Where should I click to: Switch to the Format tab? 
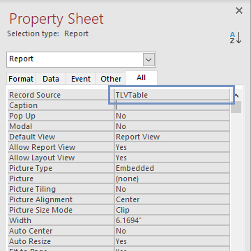pyautogui.click(x=21, y=79)
